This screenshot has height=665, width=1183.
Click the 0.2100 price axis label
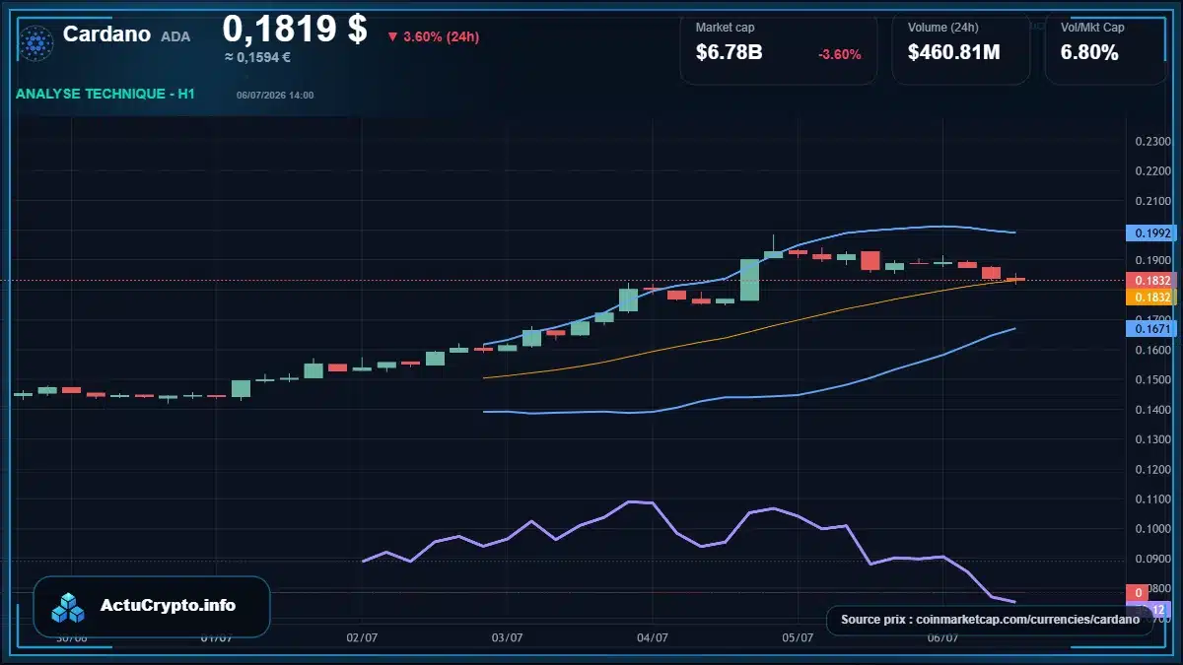[x=1152, y=201]
